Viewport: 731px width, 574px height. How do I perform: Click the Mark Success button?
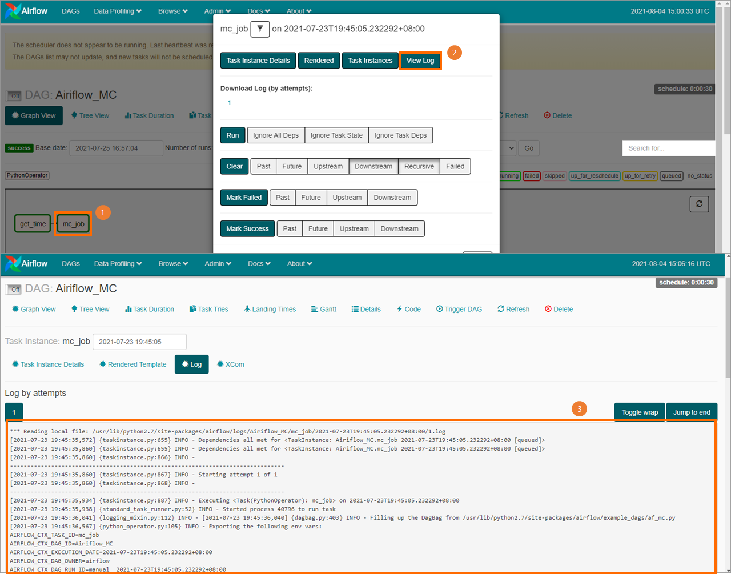(247, 228)
